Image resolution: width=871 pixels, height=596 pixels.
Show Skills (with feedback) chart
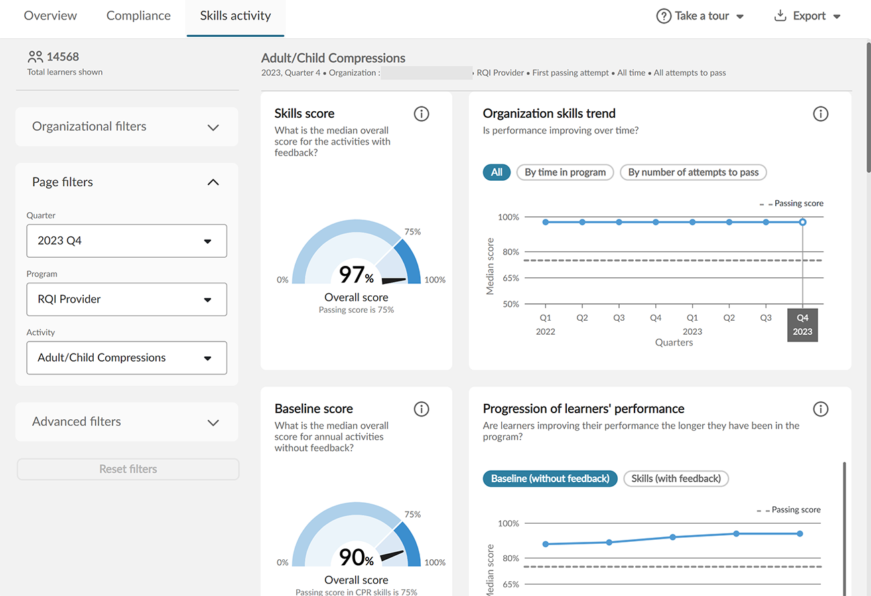[676, 479]
